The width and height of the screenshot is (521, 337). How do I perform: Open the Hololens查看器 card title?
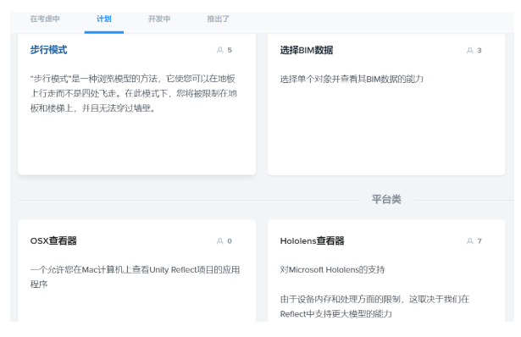coord(312,240)
